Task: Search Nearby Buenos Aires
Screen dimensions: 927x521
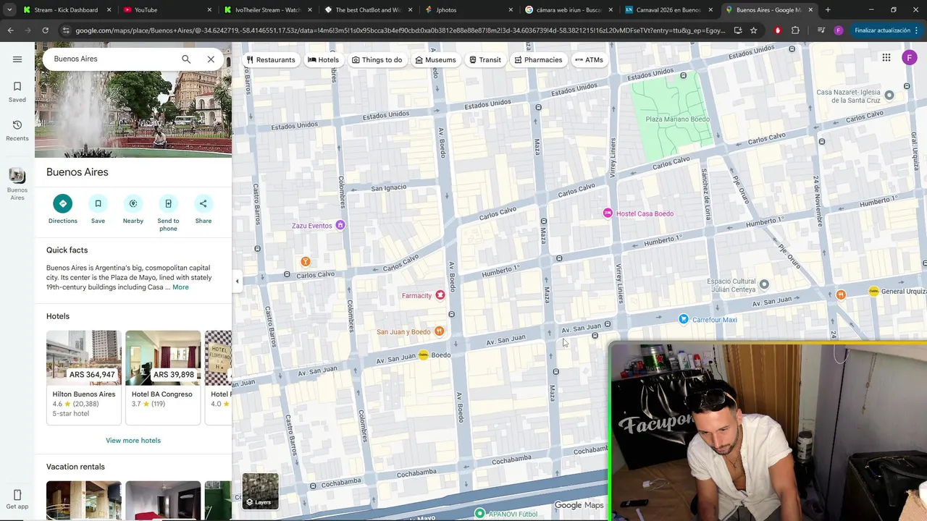Action: 133,209
